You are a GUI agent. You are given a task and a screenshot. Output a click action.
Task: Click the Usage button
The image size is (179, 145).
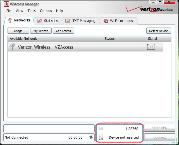[18, 31]
